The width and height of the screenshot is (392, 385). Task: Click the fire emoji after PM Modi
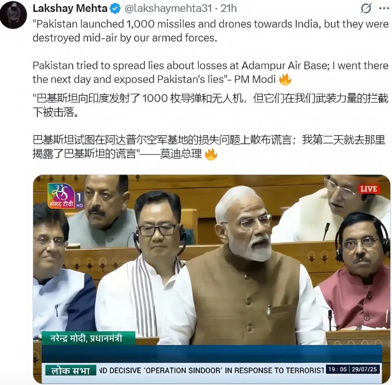tap(285, 80)
